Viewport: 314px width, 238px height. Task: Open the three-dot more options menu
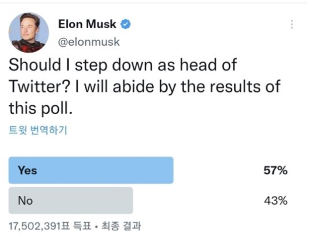click(292, 24)
